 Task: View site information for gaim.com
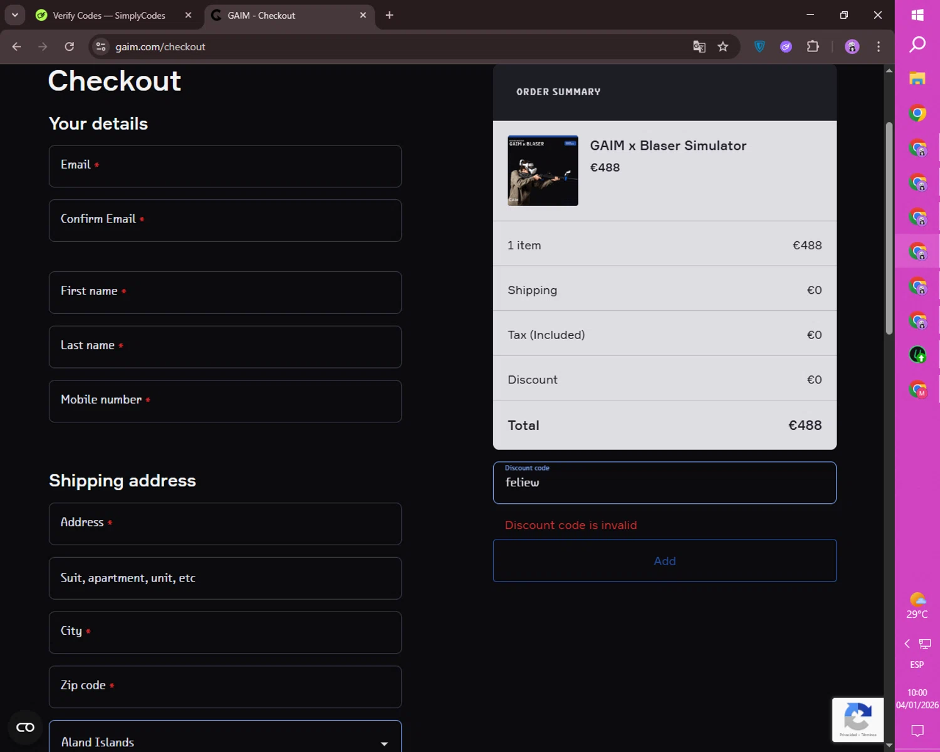[x=101, y=46]
